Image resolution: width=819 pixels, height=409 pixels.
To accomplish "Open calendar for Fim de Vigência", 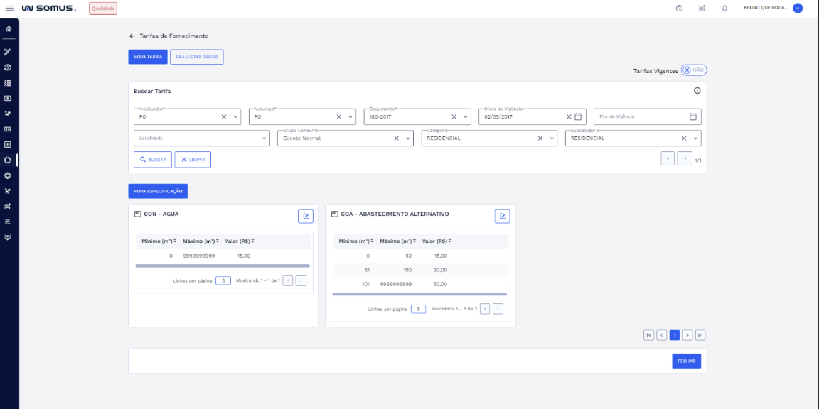I will pos(693,116).
